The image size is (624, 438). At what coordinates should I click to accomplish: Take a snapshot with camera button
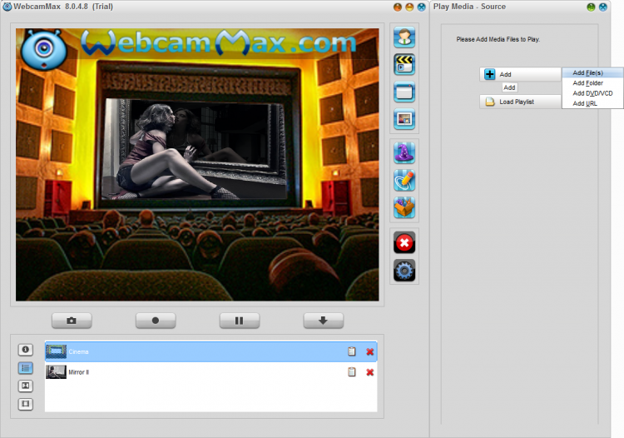(72, 321)
